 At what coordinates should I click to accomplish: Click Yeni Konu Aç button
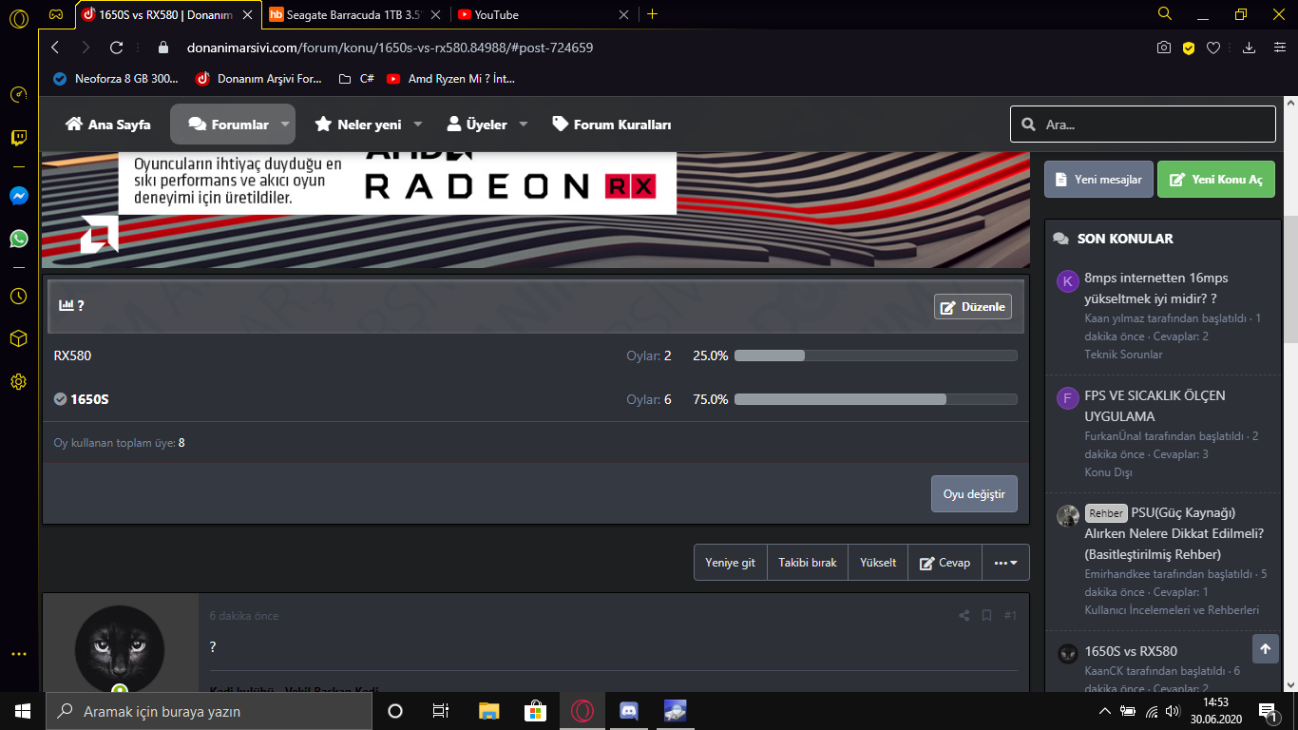coord(1216,180)
